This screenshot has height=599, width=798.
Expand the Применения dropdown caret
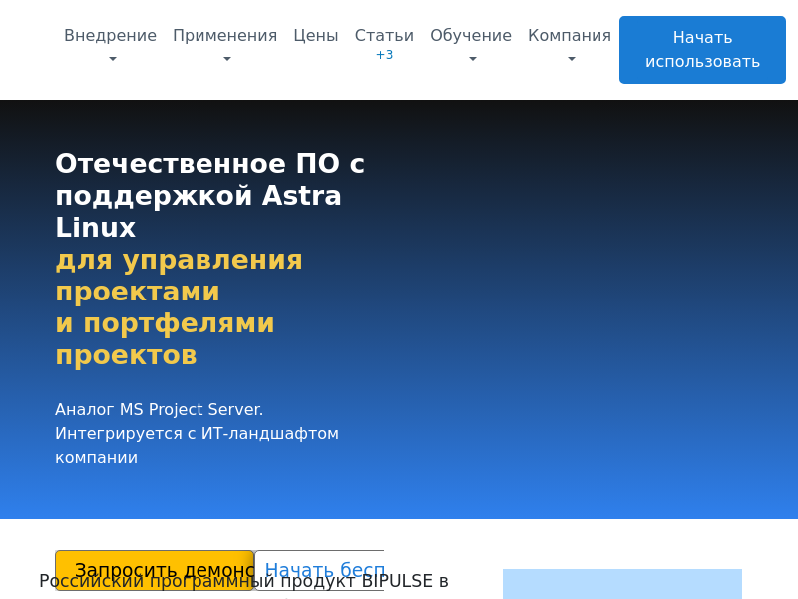pyautogui.click(x=227, y=59)
